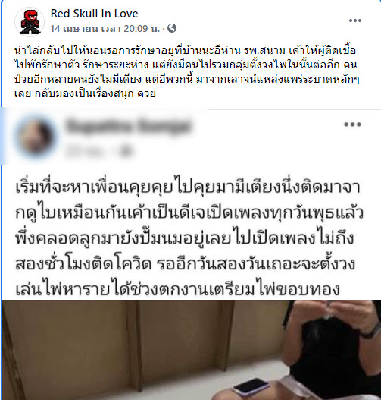Click the blurred timestamp under the shared author name
381x400 pixels.
pyautogui.click(x=86, y=151)
